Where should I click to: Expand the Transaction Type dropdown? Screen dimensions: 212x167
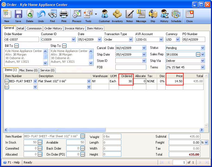[x=131, y=40]
